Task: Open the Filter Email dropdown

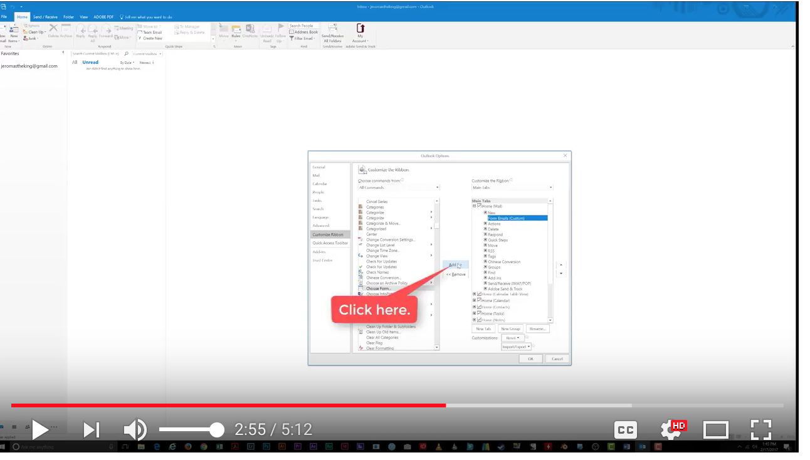Action: coord(302,38)
